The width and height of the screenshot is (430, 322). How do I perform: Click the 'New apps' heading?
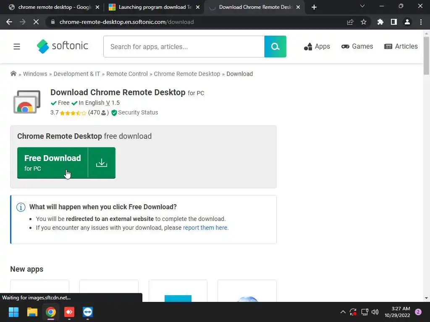tap(26, 270)
